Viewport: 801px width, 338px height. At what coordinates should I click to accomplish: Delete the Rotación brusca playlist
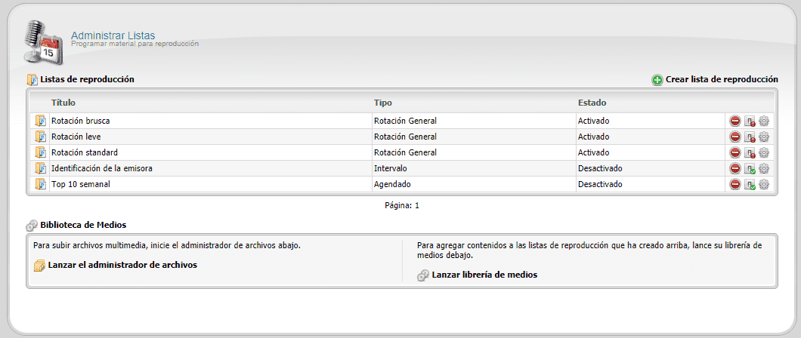(735, 121)
